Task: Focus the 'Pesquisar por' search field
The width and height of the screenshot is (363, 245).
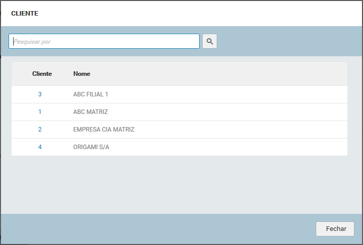Action: point(104,41)
